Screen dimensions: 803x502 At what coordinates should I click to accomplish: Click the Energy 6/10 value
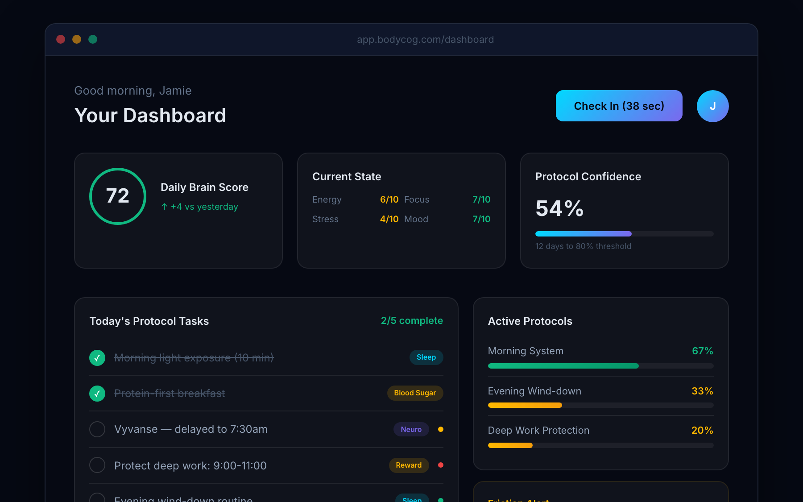(x=389, y=199)
